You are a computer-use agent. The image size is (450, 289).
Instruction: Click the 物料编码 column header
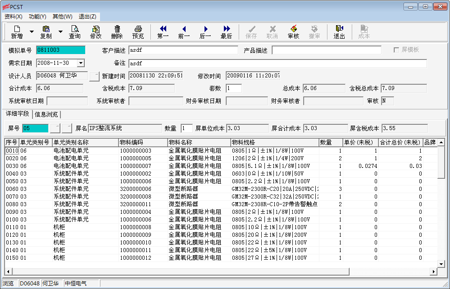point(142,143)
